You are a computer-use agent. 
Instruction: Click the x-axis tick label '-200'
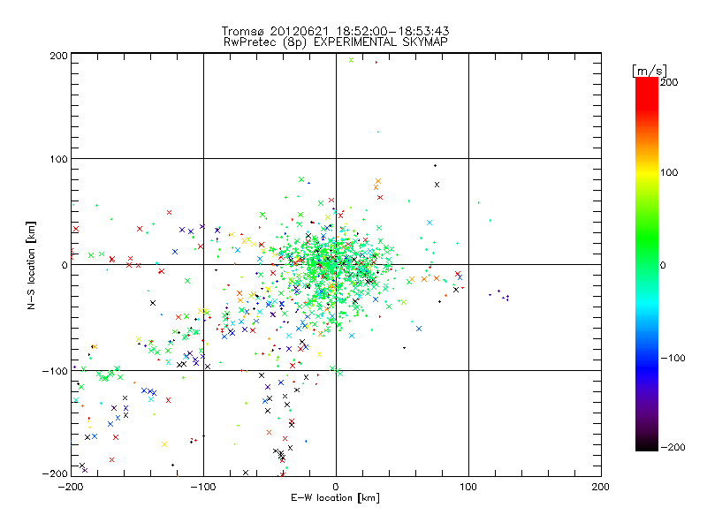coord(71,487)
